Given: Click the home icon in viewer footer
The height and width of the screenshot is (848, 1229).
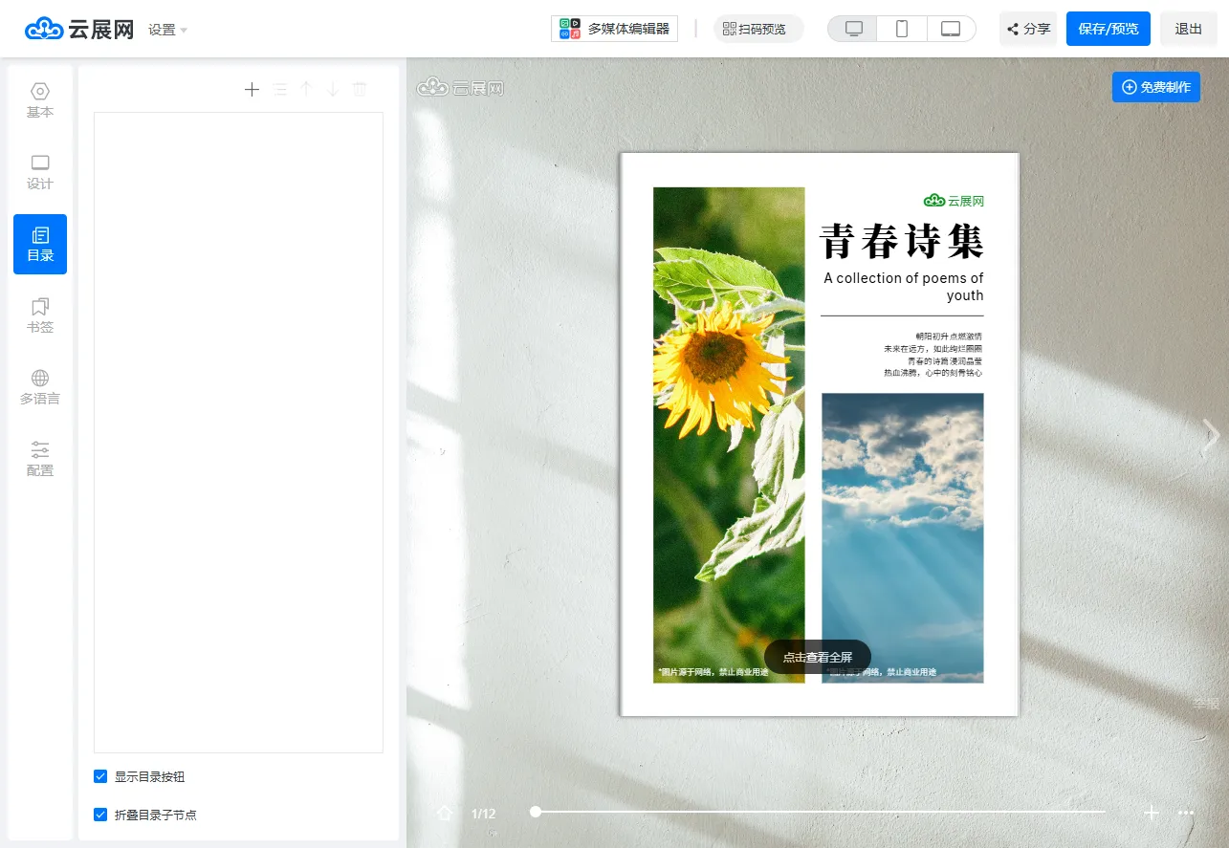Looking at the screenshot, I should click(445, 813).
